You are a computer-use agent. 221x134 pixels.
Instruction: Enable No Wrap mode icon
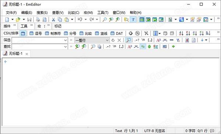coord(142,20)
